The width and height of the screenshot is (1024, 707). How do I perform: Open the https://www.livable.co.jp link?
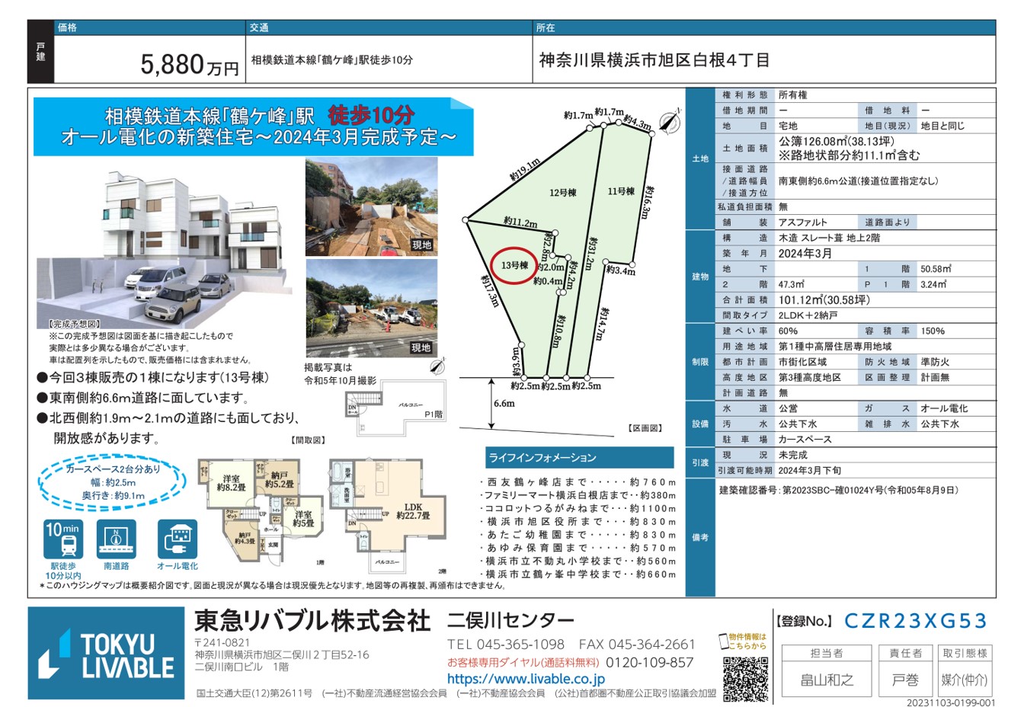click(x=526, y=679)
